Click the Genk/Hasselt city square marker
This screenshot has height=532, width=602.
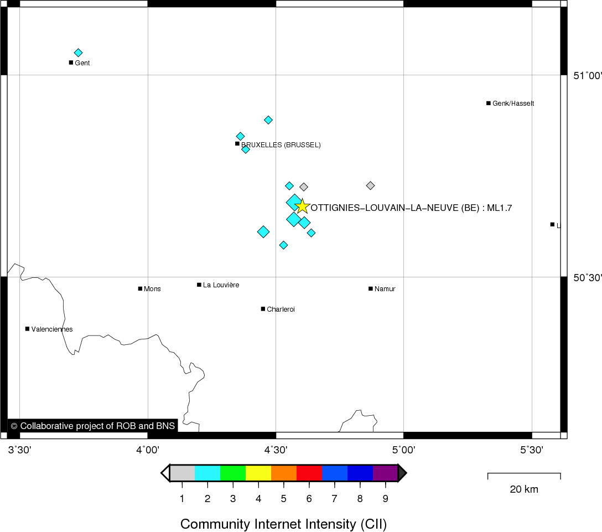pyautogui.click(x=489, y=103)
